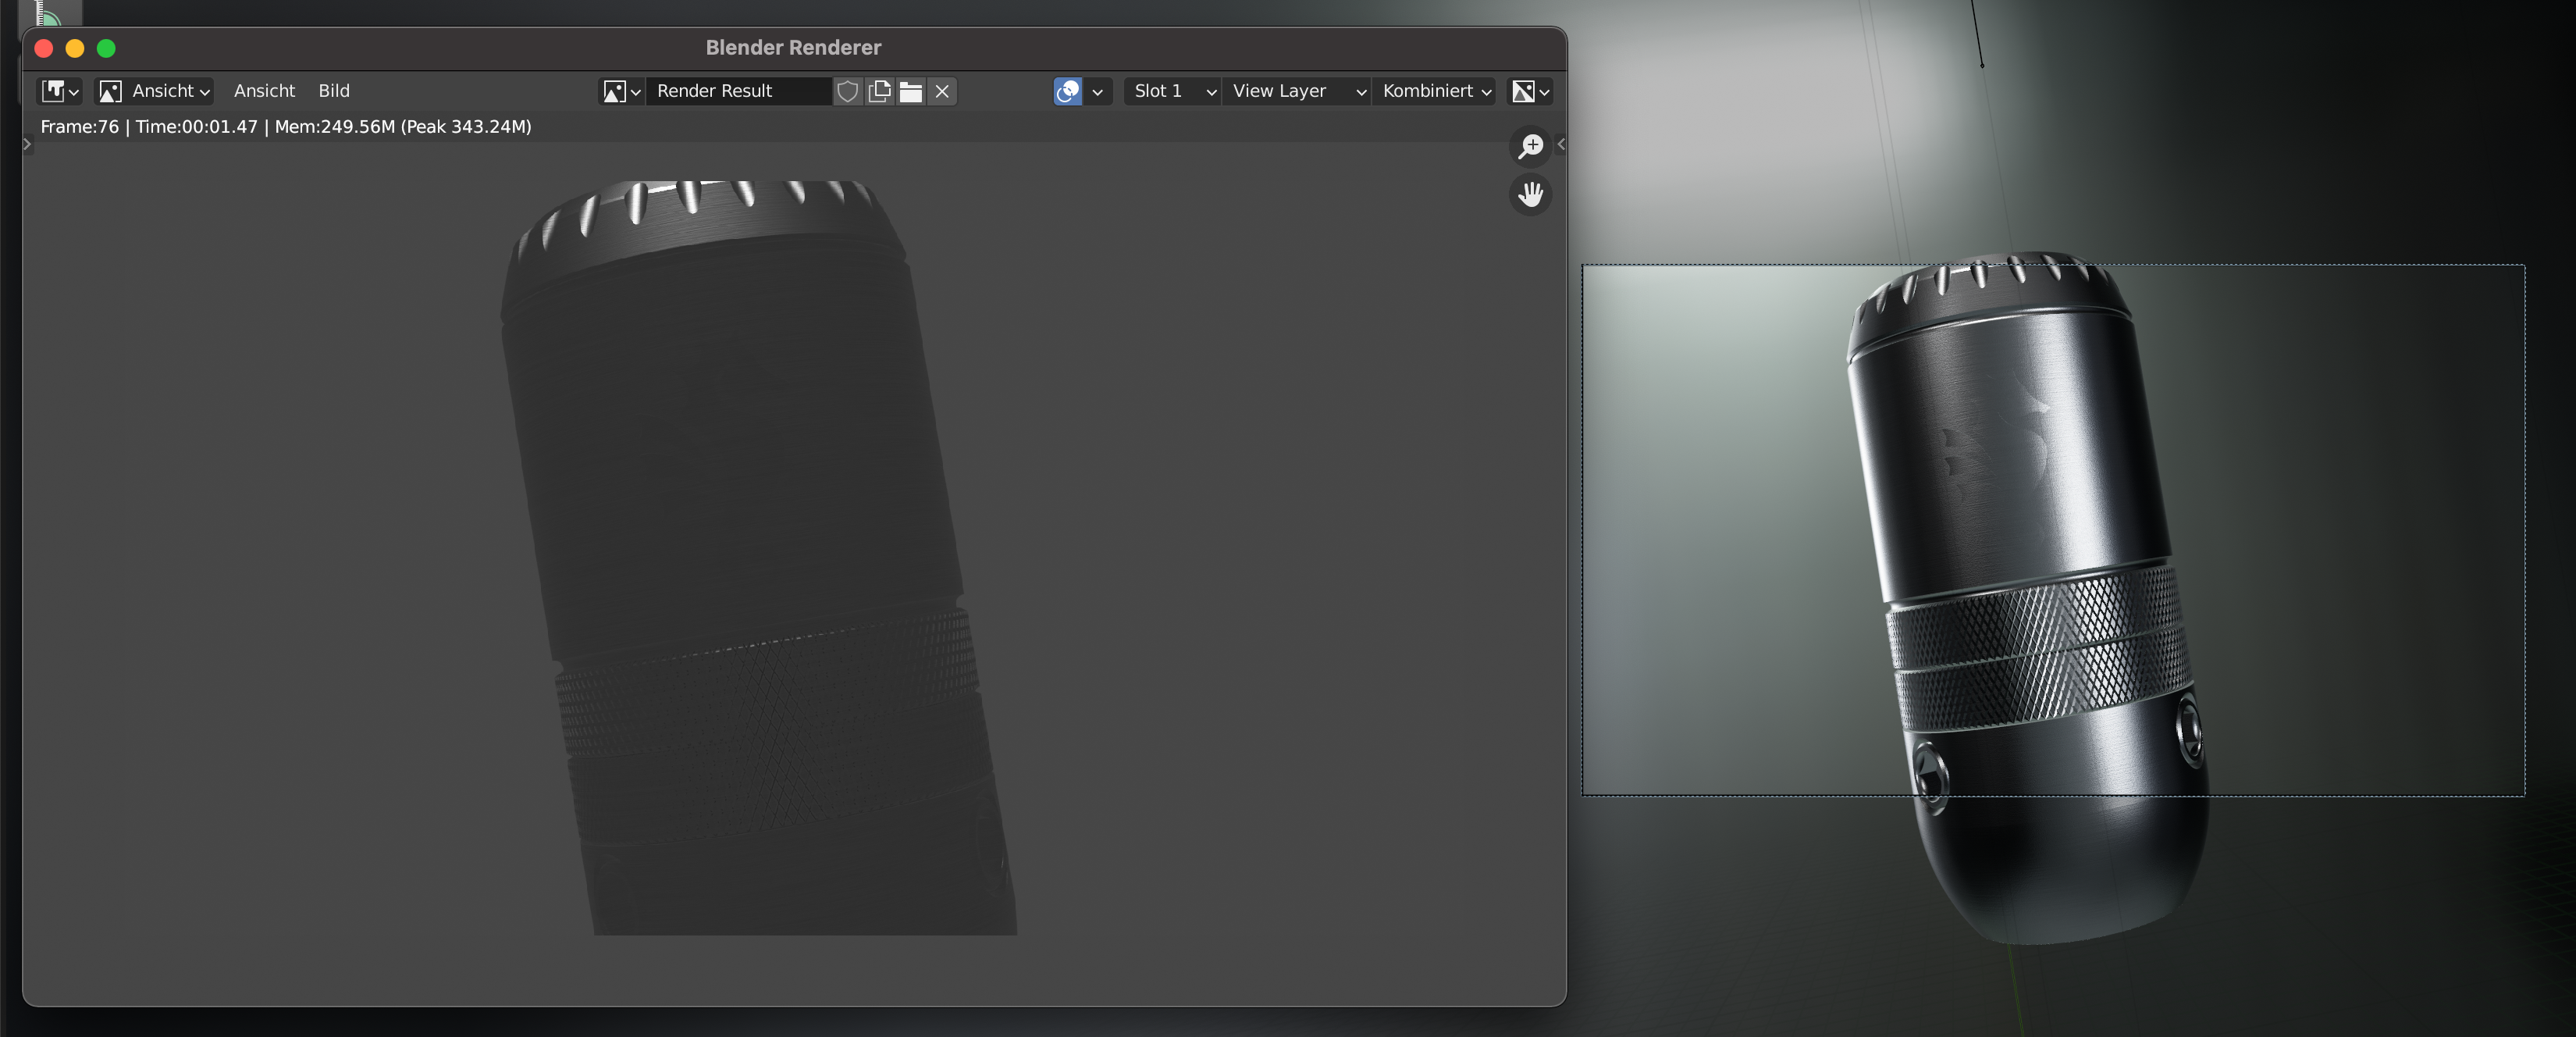The height and width of the screenshot is (1037, 2576).
Task: Open image file with folder icon
Action: pos(910,91)
